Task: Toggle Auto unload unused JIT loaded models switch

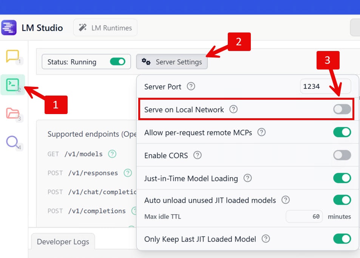Action: pyautogui.click(x=342, y=200)
